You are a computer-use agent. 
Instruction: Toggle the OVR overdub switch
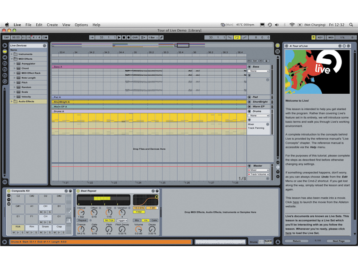135,37
